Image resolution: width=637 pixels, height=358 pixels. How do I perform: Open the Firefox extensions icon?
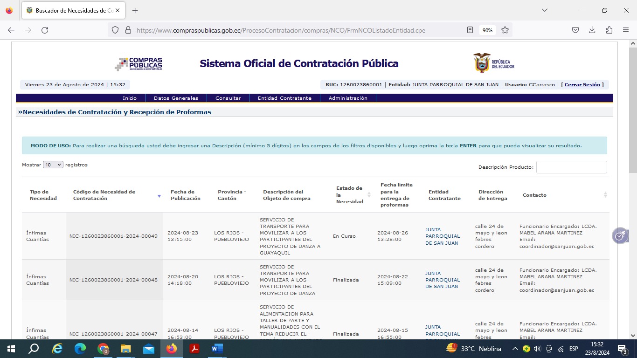tap(609, 30)
